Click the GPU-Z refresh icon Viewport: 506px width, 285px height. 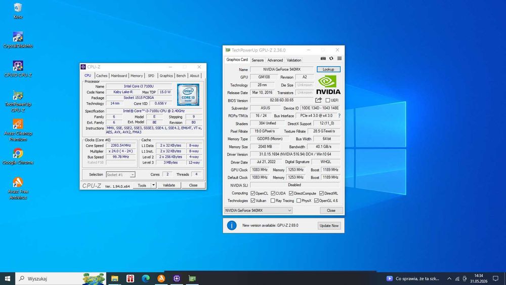pyautogui.click(x=331, y=58)
